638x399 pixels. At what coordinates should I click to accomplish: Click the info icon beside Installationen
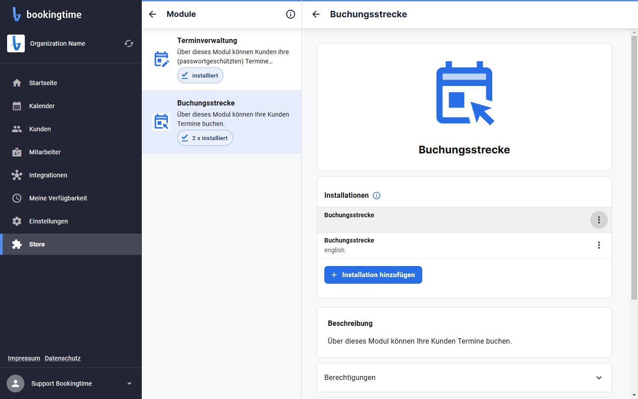tap(377, 196)
